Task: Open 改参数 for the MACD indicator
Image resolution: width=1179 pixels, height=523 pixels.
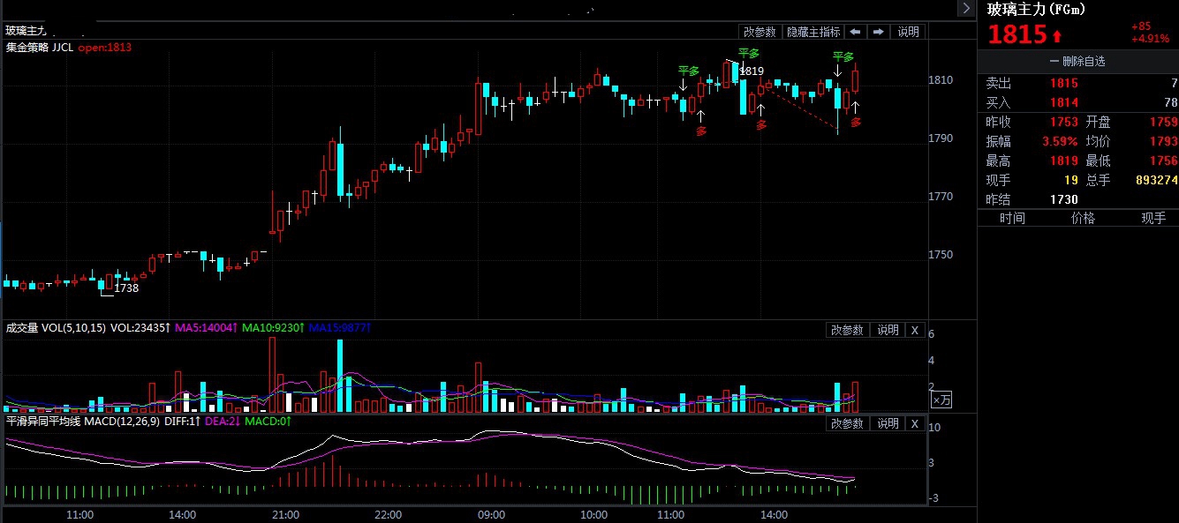Action: pos(846,423)
